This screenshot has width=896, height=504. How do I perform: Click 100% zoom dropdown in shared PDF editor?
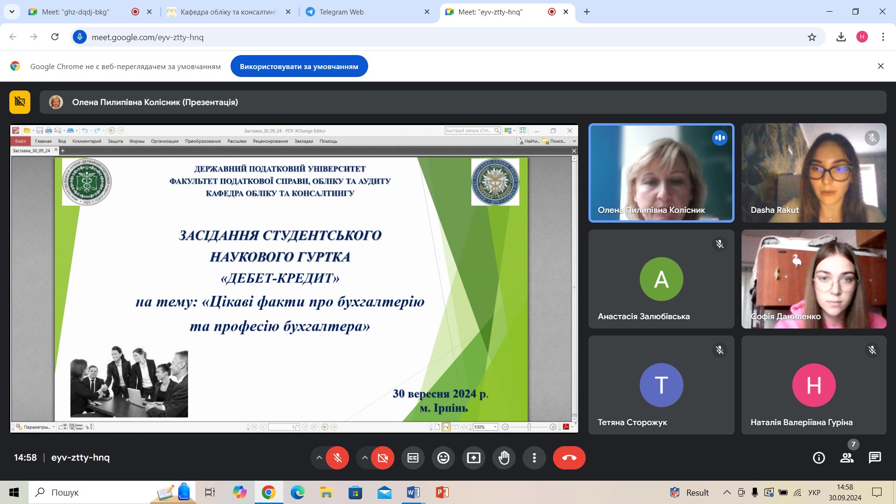click(485, 427)
